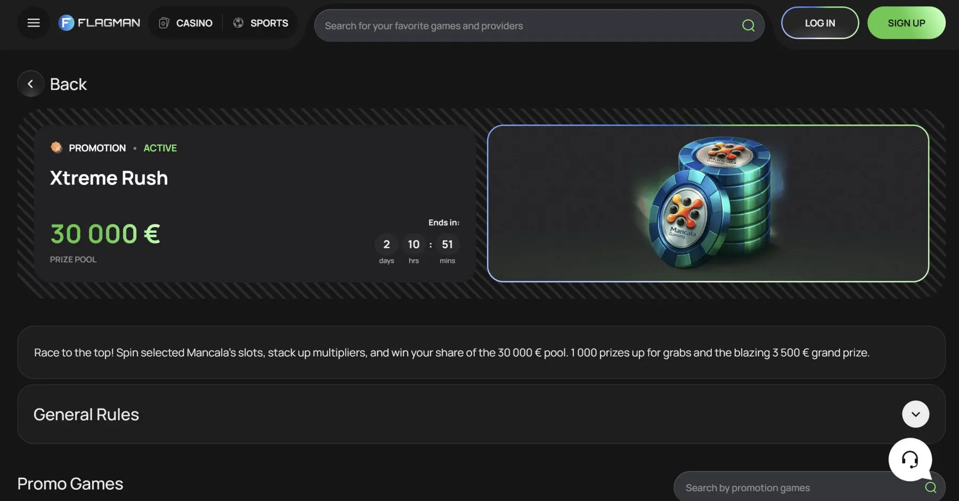Go back using the arrow icon
The height and width of the screenshot is (501, 959).
(31, 84)
